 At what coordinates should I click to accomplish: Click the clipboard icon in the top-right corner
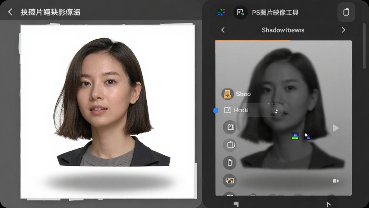(346, 12)
